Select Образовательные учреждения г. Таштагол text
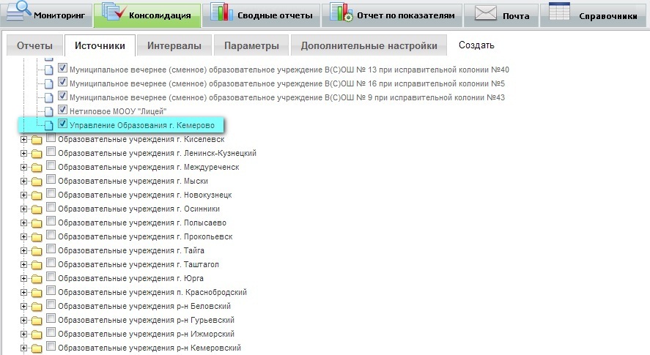Image resolution: width=650 pixels, height=355 pixels. [139, 264]
